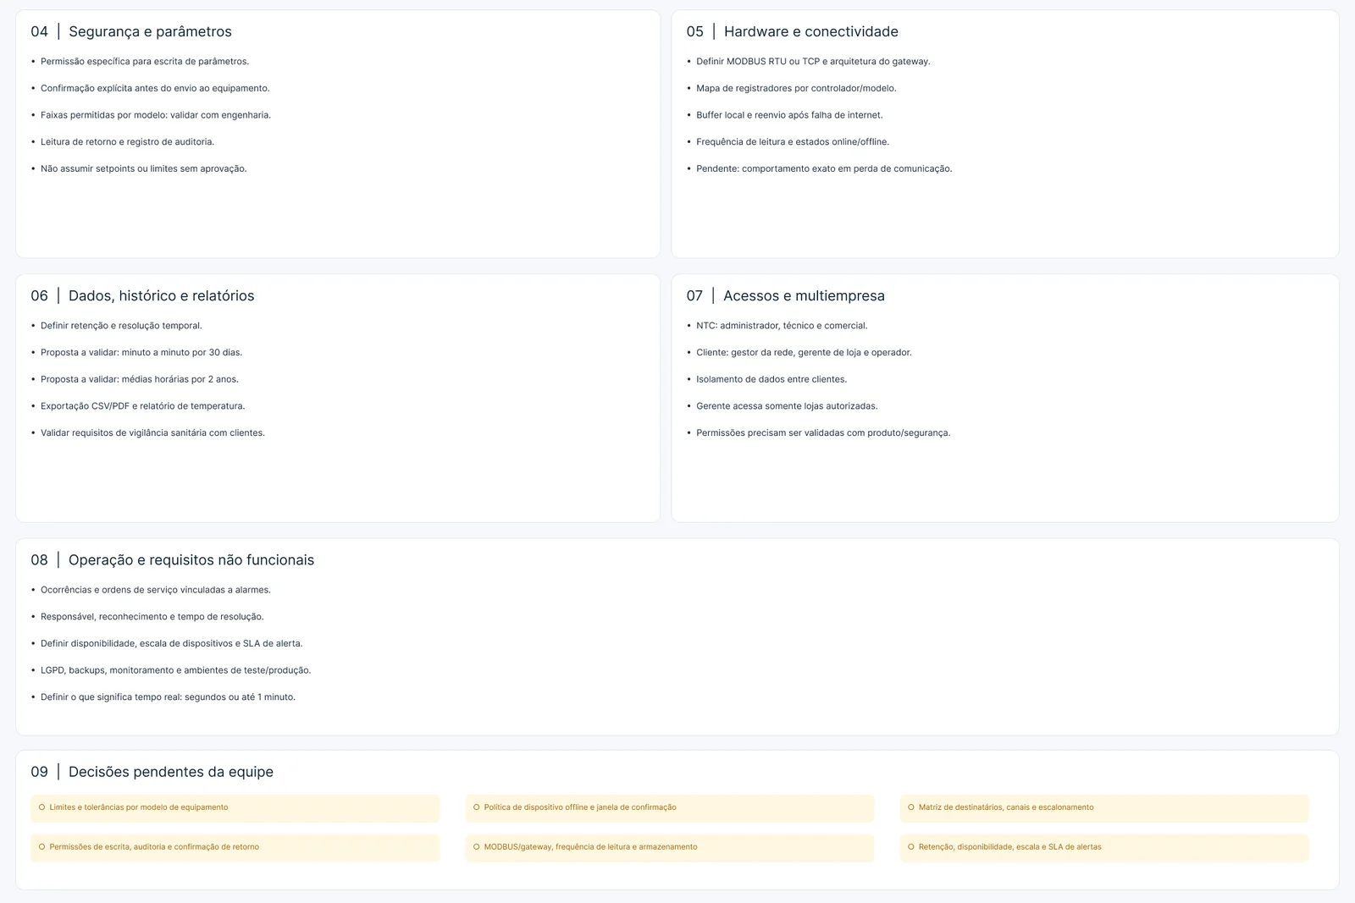Select 'Mapa de registradores por controlador/modelo'

(796, 88)
